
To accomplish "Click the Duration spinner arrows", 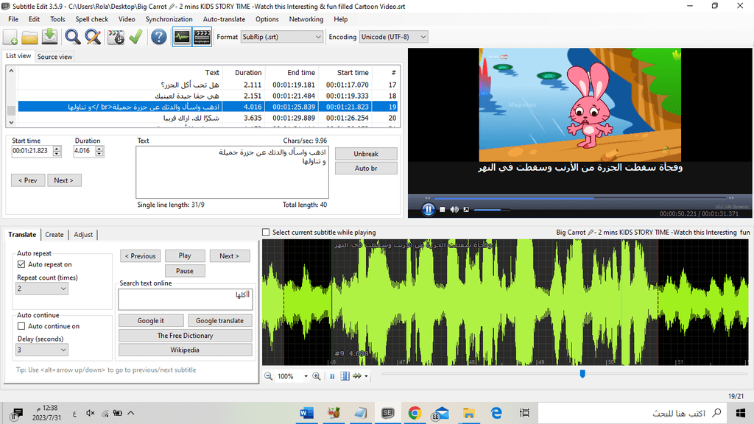I will [99, 151].
